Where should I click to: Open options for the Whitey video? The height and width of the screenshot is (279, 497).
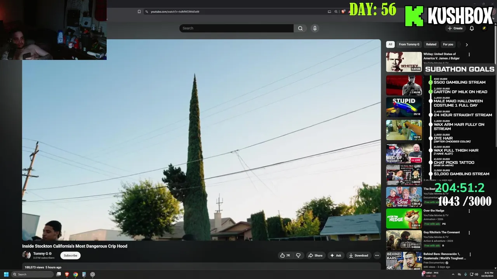469,55
